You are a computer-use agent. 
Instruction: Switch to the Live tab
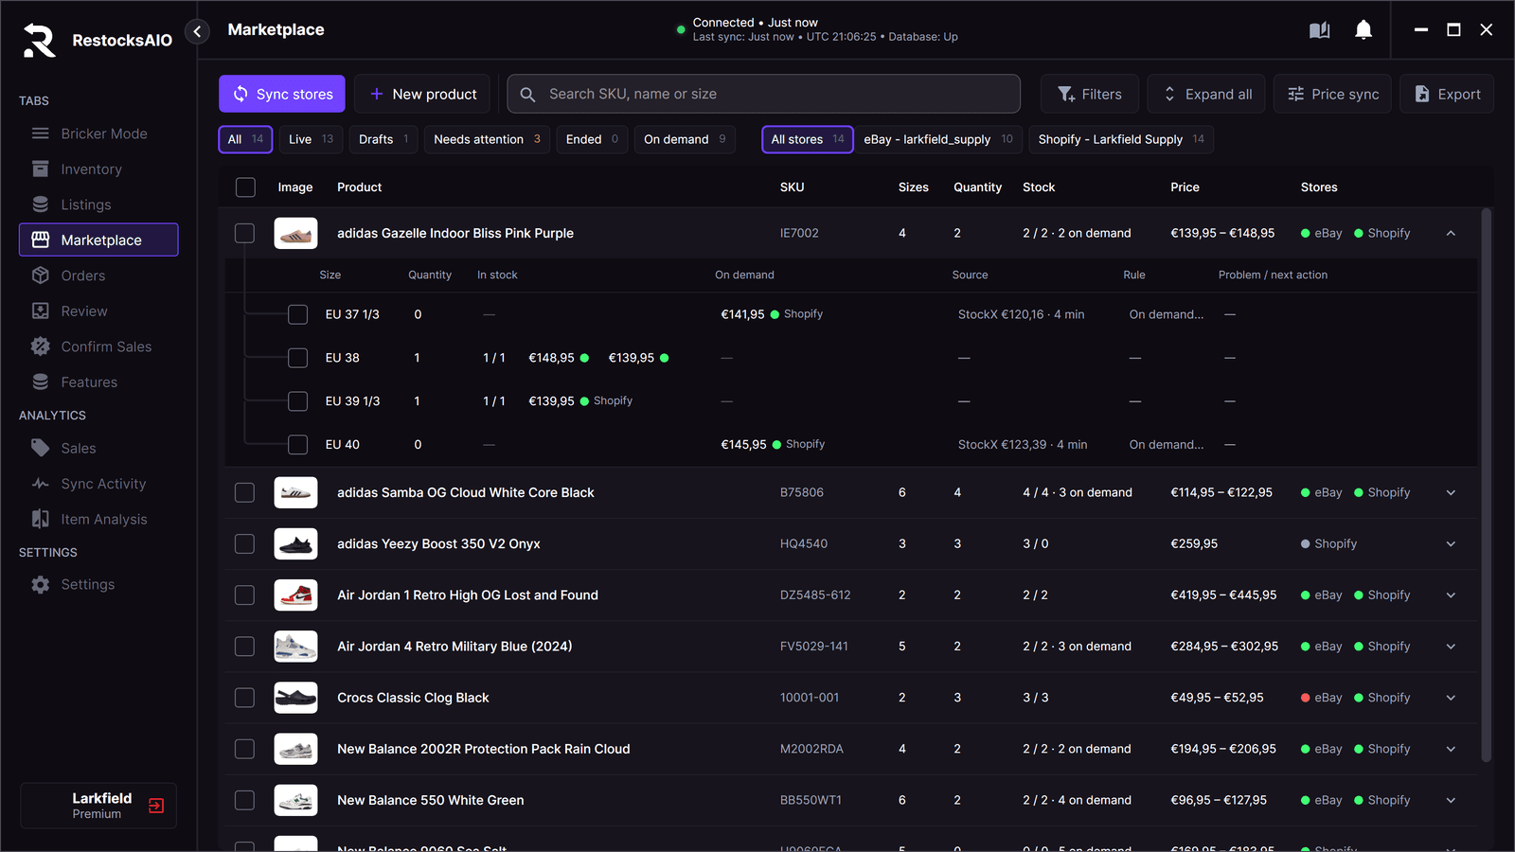click(312, 139)
